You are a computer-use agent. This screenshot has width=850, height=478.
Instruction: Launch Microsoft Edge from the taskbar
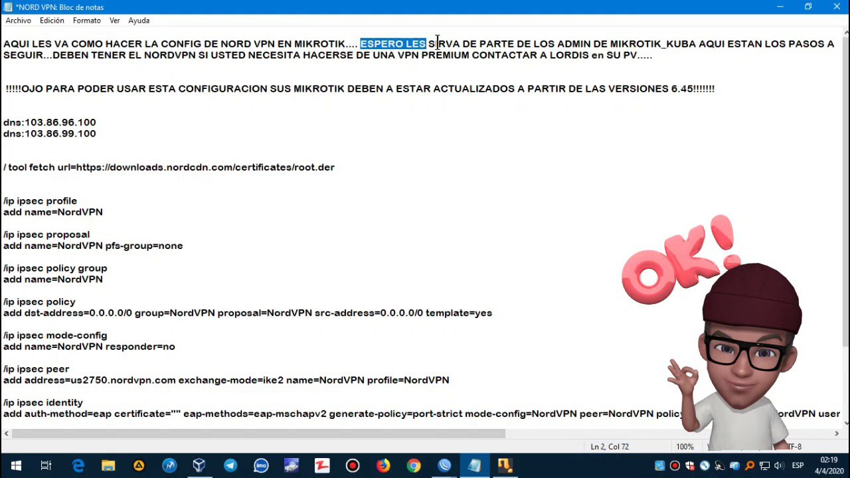point(78,465)
